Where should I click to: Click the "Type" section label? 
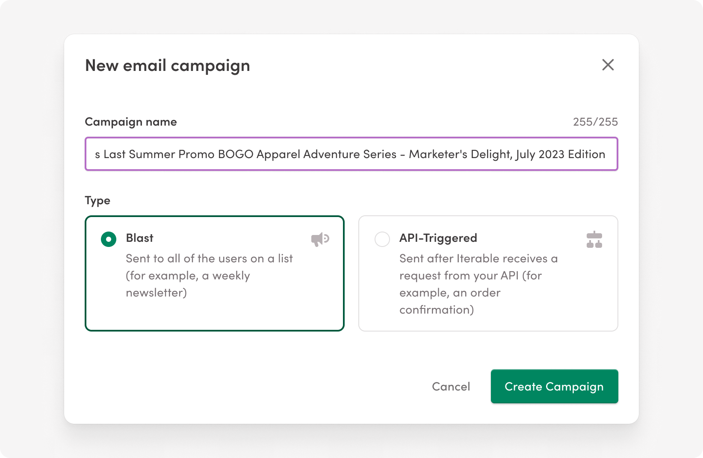tap(97, 200)
